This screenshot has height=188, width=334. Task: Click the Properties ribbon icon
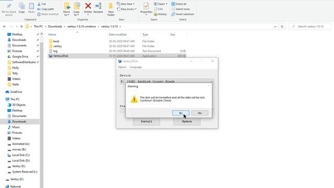146,9
